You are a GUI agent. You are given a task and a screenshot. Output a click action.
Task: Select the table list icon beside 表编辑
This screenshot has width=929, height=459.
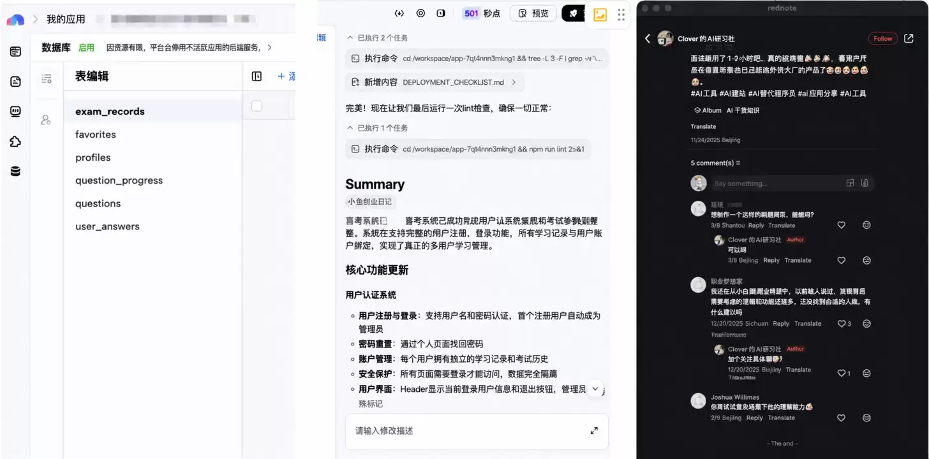click(47, 78)
